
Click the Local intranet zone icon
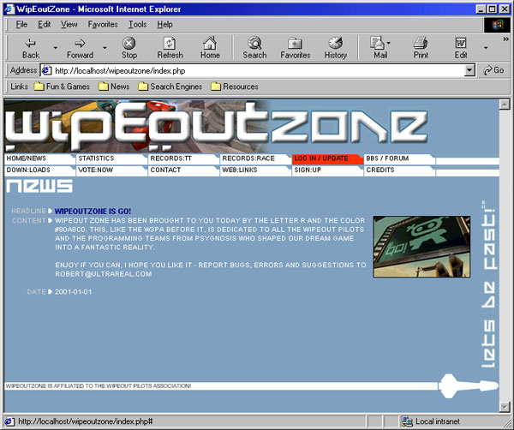(407, 421)
